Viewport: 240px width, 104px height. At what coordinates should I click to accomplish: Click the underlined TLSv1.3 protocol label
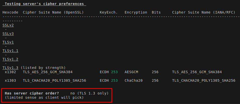(10, 68)
